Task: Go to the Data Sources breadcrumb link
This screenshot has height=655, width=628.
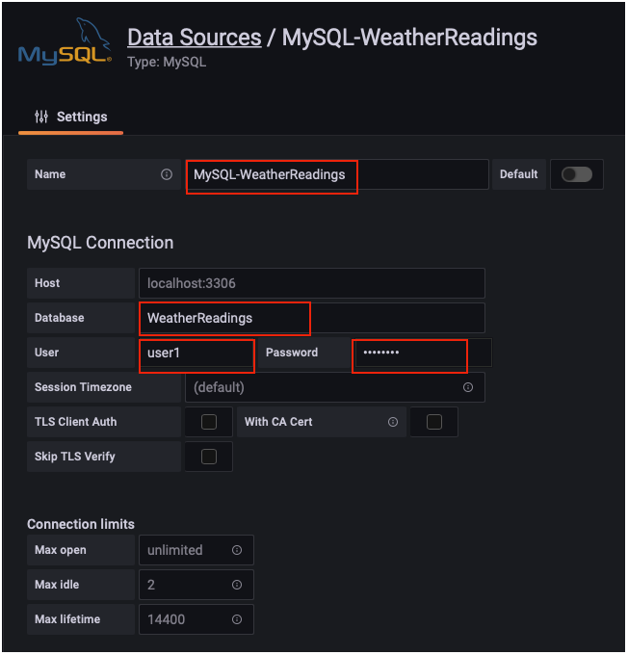Action: pyautogui.click(x=195, y=38)
